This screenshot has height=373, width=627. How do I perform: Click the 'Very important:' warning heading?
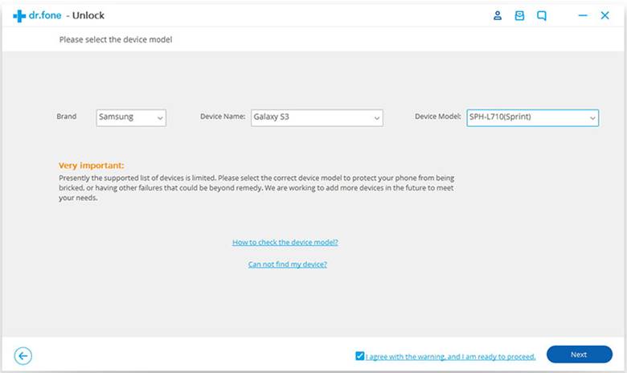click(92, 165)
